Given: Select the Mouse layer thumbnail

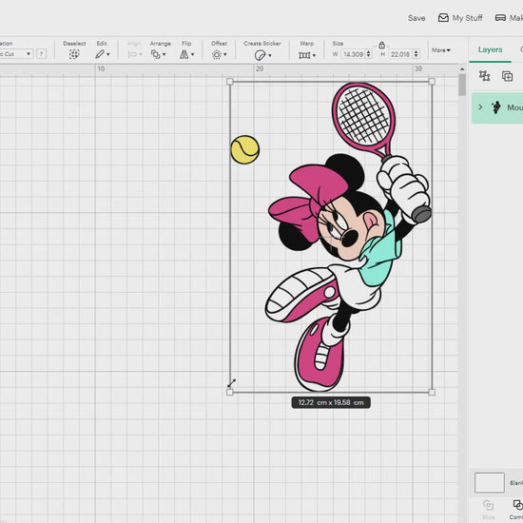Looking at the screenshot, I should (496, 107).
